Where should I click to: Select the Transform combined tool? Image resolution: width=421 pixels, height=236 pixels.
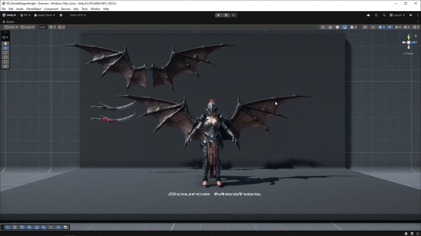5,66
